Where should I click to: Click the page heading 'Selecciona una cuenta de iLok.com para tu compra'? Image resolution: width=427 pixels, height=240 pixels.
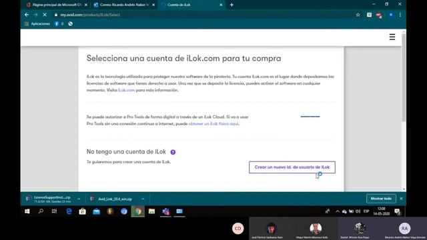(x=184, y=59)
